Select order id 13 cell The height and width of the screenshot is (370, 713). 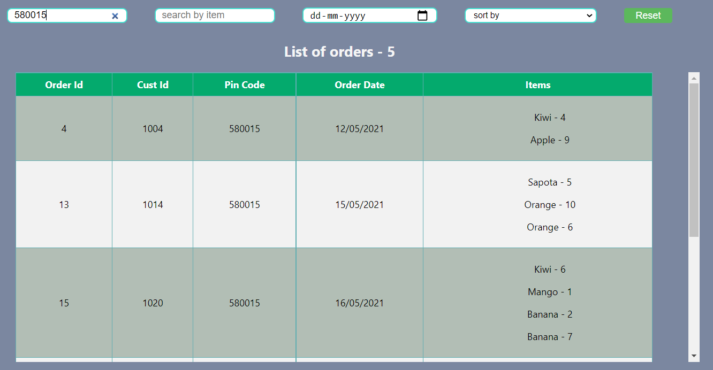(64, 205)
